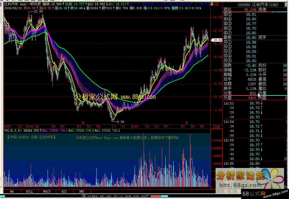Select the 14:55 trade tick at 18.70
Screen dimensions: 289x199
(255, 140)
